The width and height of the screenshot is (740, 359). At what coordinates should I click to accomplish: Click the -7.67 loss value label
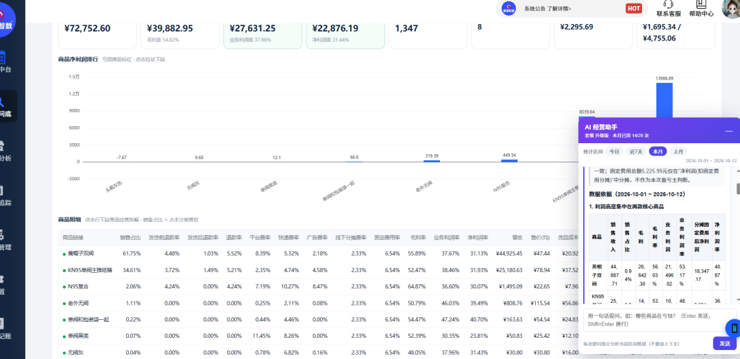pyautogui.click(x=121, y=157)
